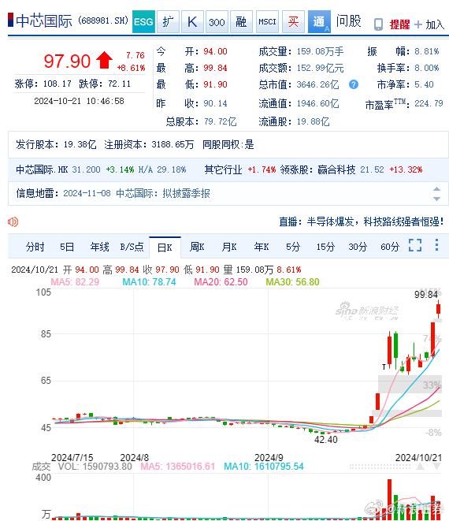Click the 中芯国际 stock name title

44,21
